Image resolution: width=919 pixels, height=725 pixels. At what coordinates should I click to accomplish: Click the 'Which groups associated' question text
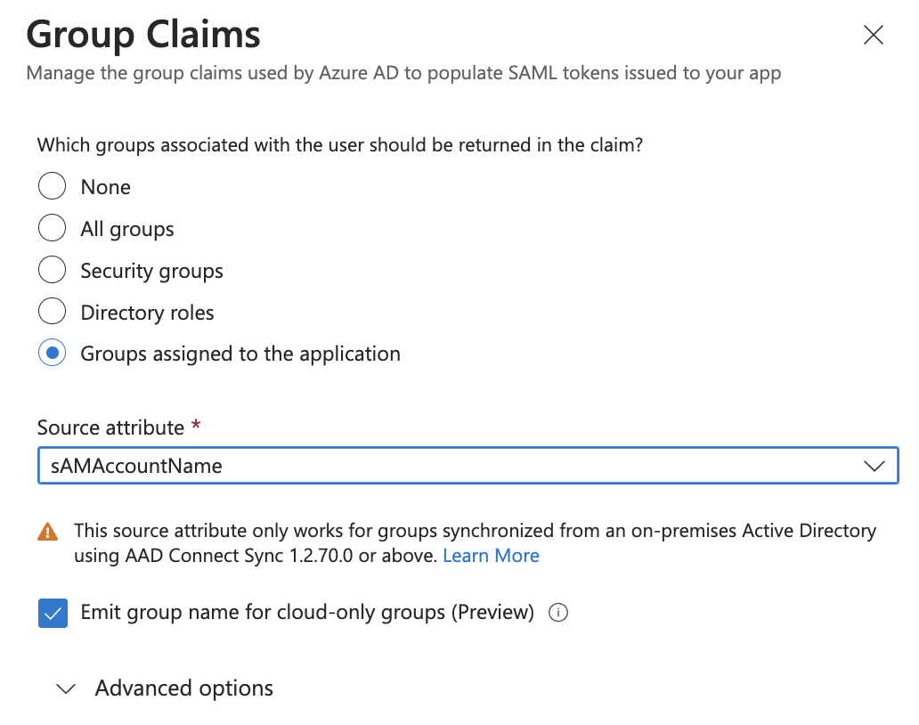(339, 144)
